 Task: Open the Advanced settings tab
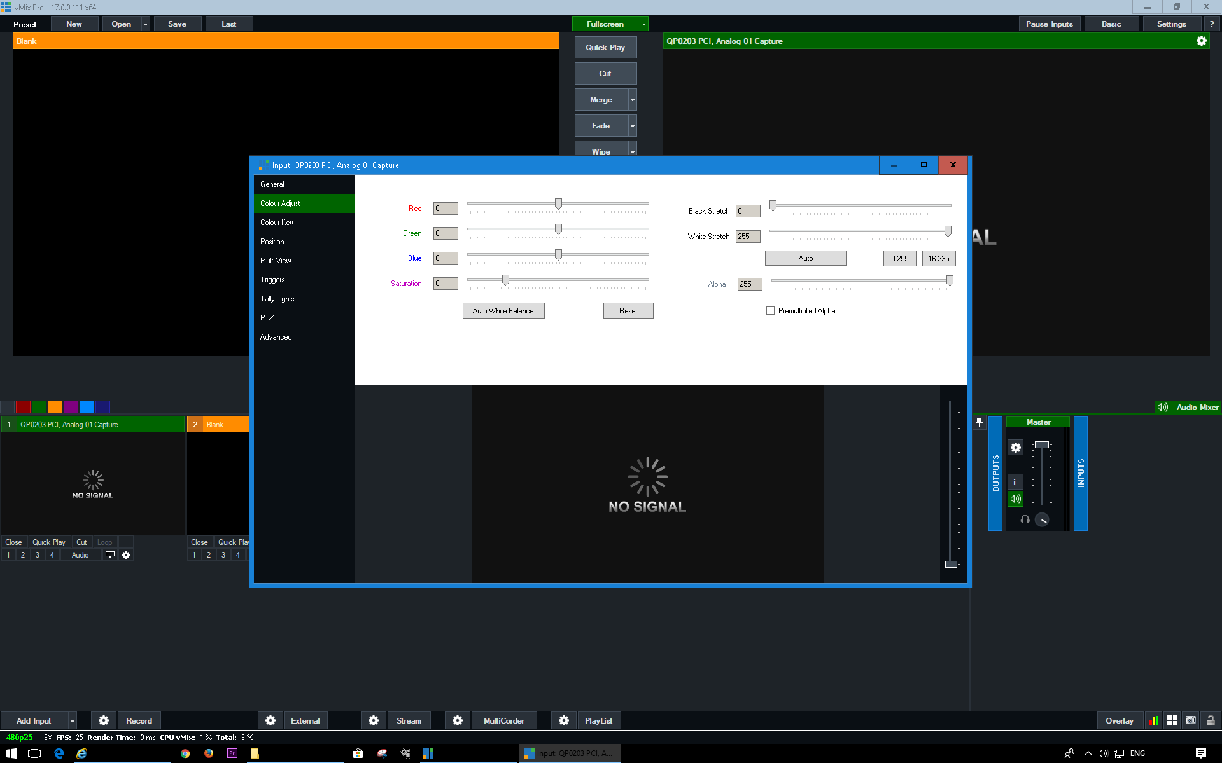[x=276, y=337]
